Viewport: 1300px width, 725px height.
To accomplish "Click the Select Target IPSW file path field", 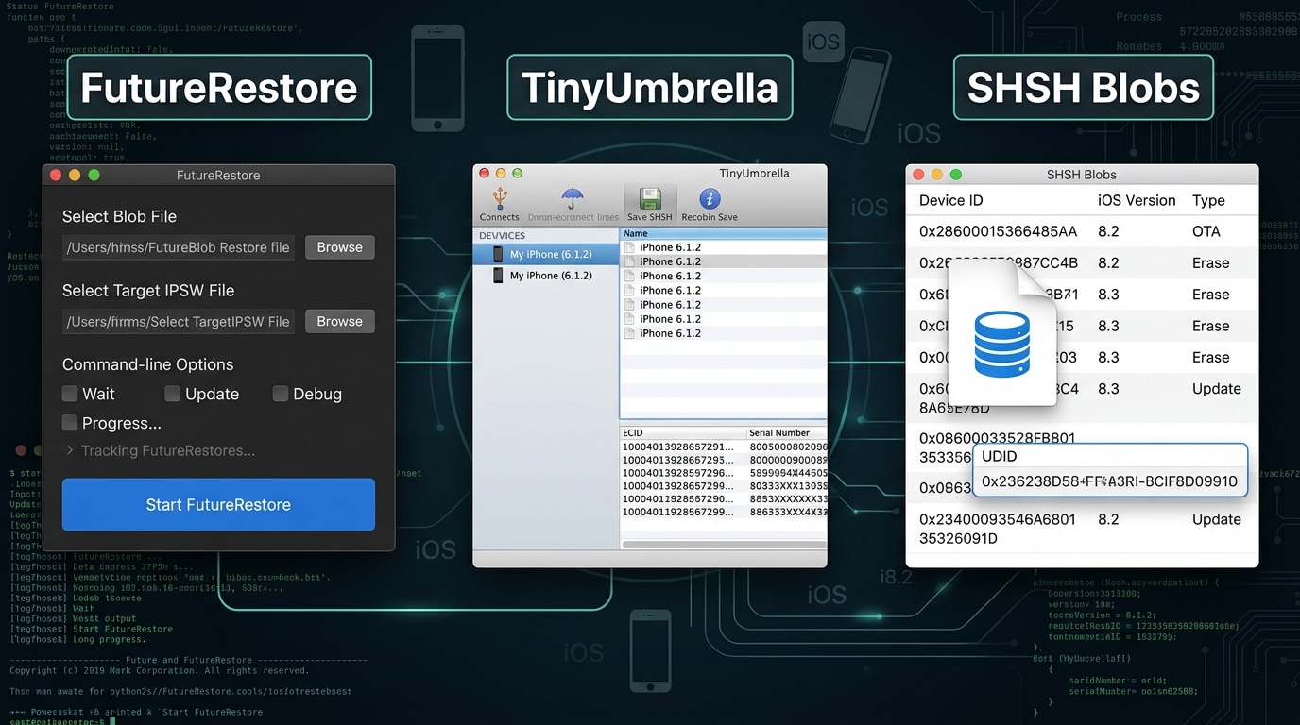I will (179, 321).
